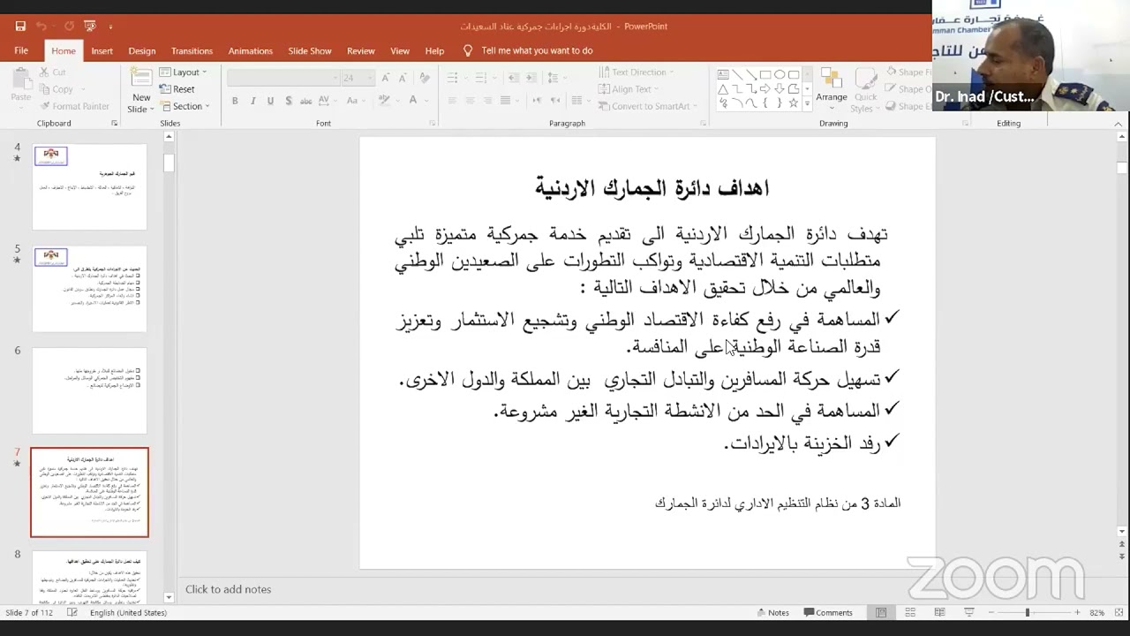Open the Section dropdown
This screenshot has height=636, width=1130.
[x=185, y=106]
